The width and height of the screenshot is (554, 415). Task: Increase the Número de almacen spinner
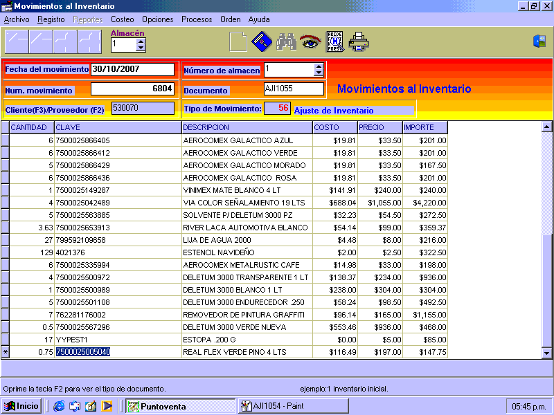click(x=319, y=66)
